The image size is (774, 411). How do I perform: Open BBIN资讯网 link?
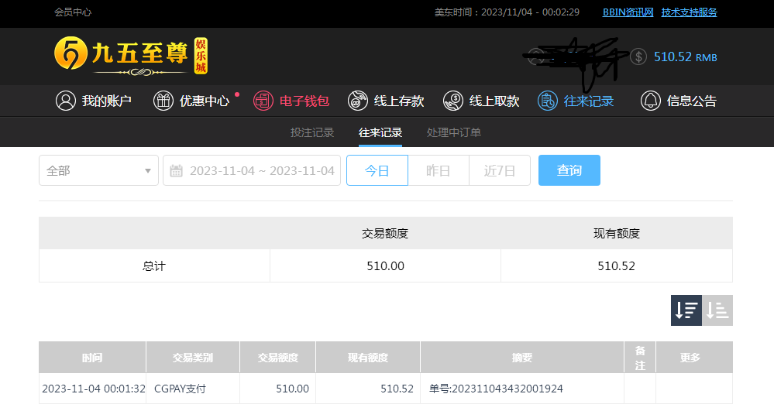pyautogui.click(x=628, y=12)
